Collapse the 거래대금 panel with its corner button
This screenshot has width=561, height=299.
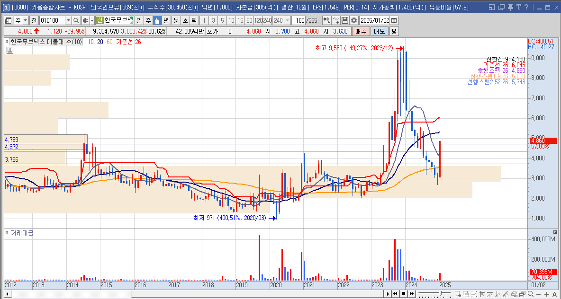click(555, 232)
